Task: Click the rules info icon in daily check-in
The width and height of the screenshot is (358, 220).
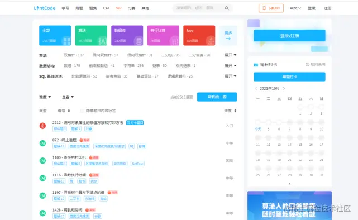Action: [x=307, y=64]
